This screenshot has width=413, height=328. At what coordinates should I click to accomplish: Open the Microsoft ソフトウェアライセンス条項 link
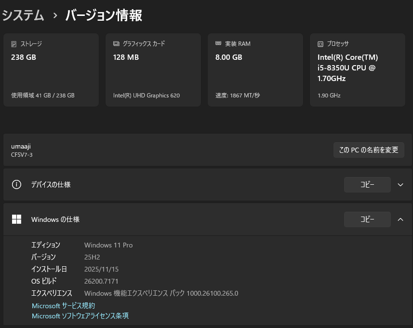[80, 316]
